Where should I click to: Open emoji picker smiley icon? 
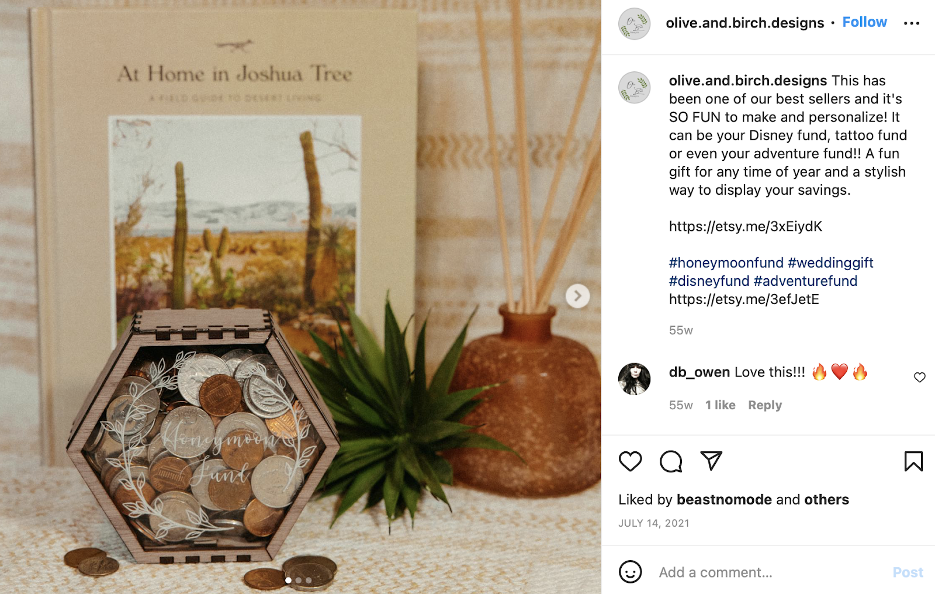[630, 572]
